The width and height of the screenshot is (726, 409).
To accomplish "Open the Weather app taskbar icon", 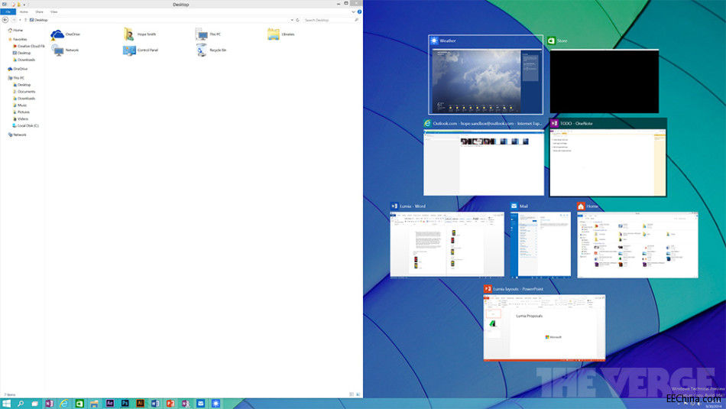I will tap(216, 404).
